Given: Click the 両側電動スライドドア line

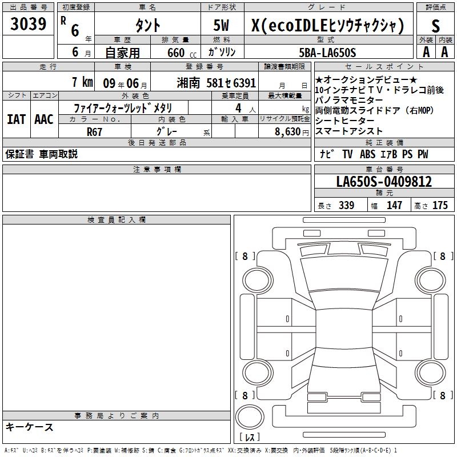Looking at the screenshot, I should click(375, 110).
